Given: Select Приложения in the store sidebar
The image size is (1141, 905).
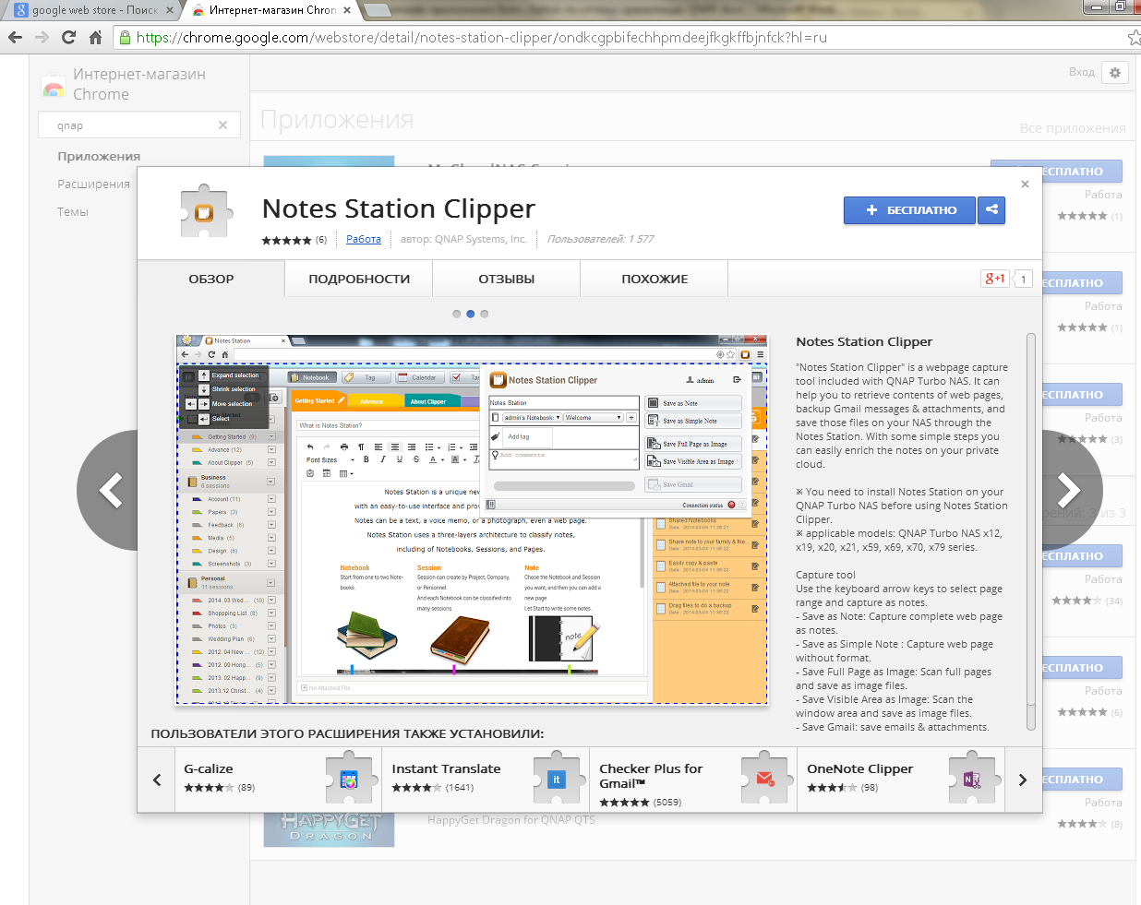Looking at the screenshot, I should point(99,156).
